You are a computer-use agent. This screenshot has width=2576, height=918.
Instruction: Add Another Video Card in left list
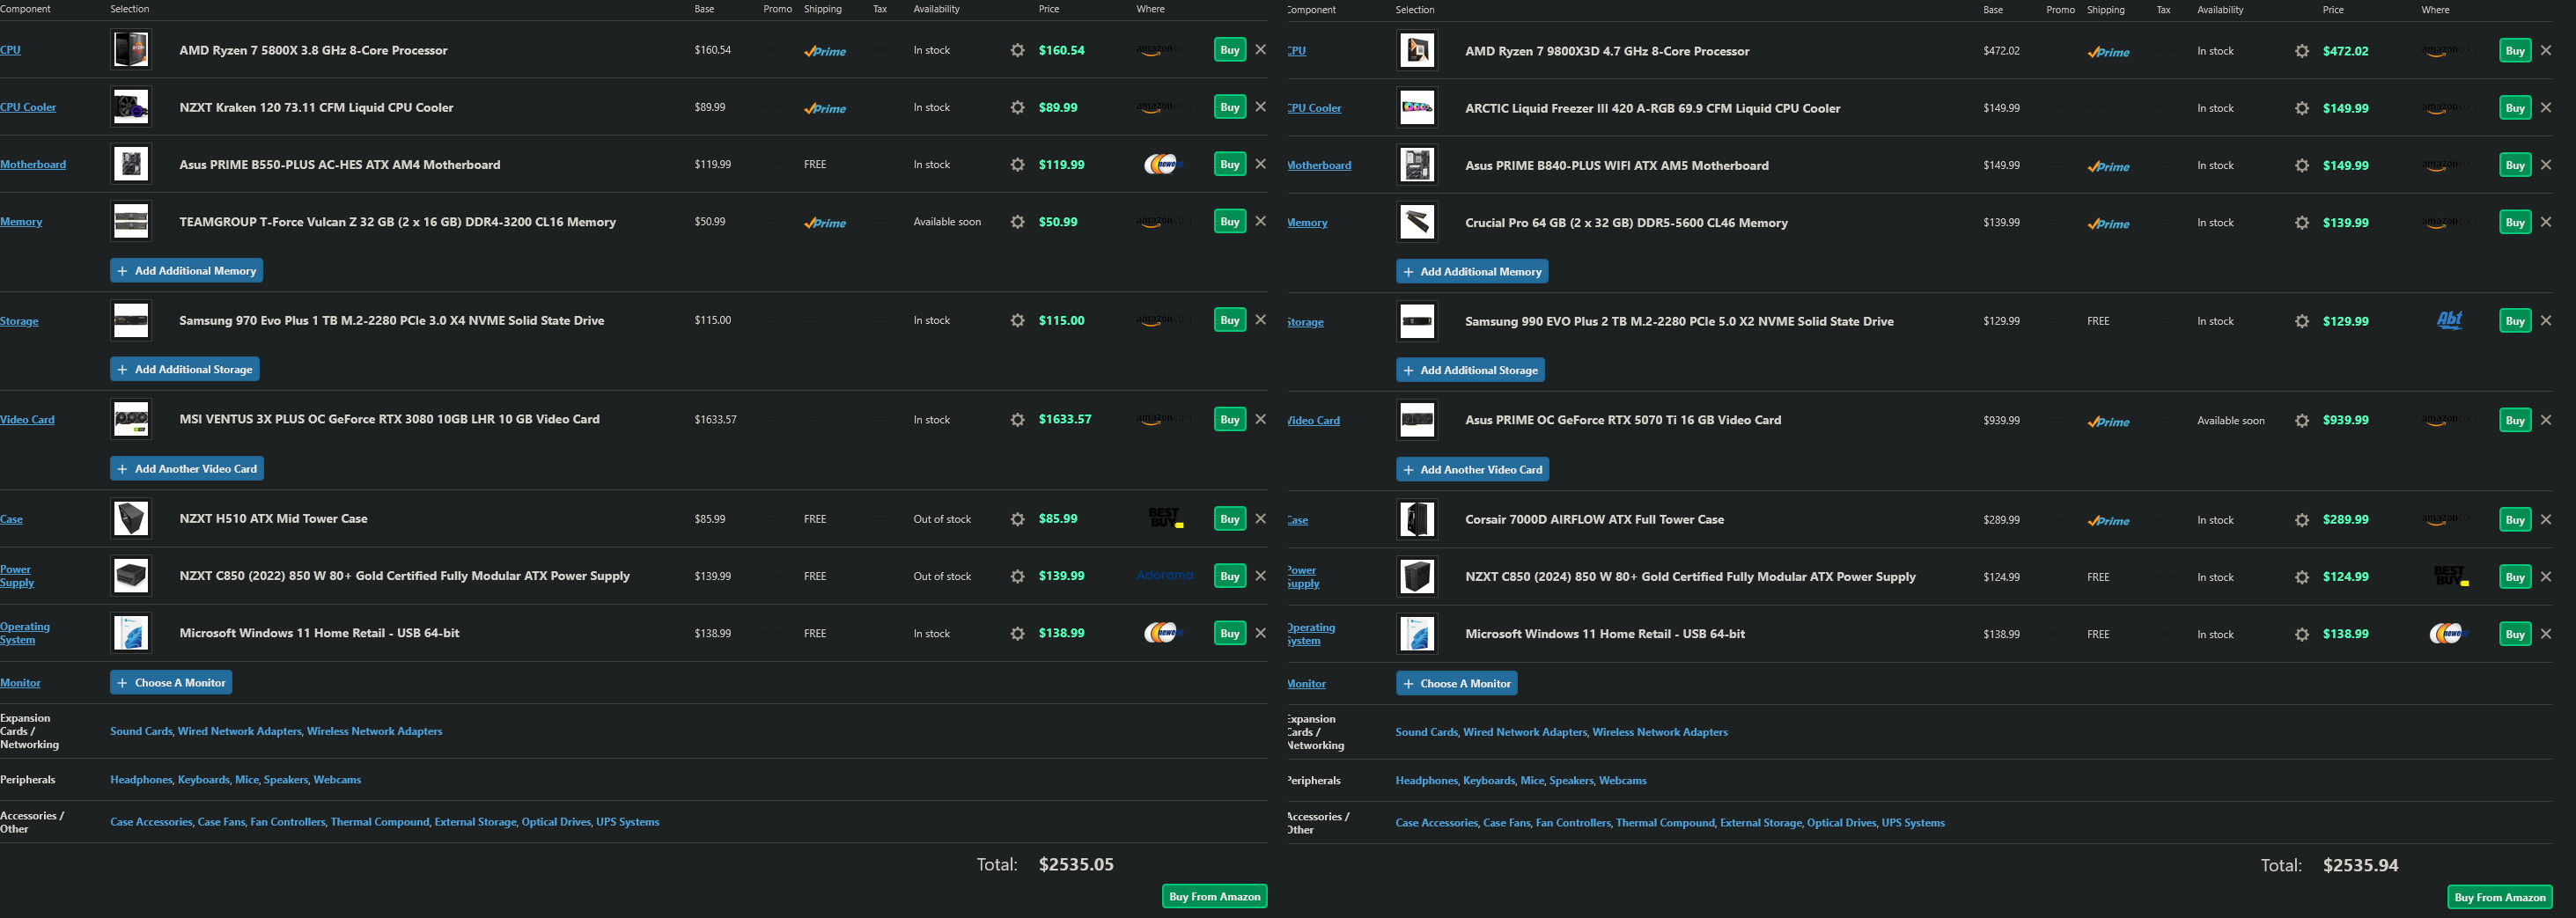187,468
